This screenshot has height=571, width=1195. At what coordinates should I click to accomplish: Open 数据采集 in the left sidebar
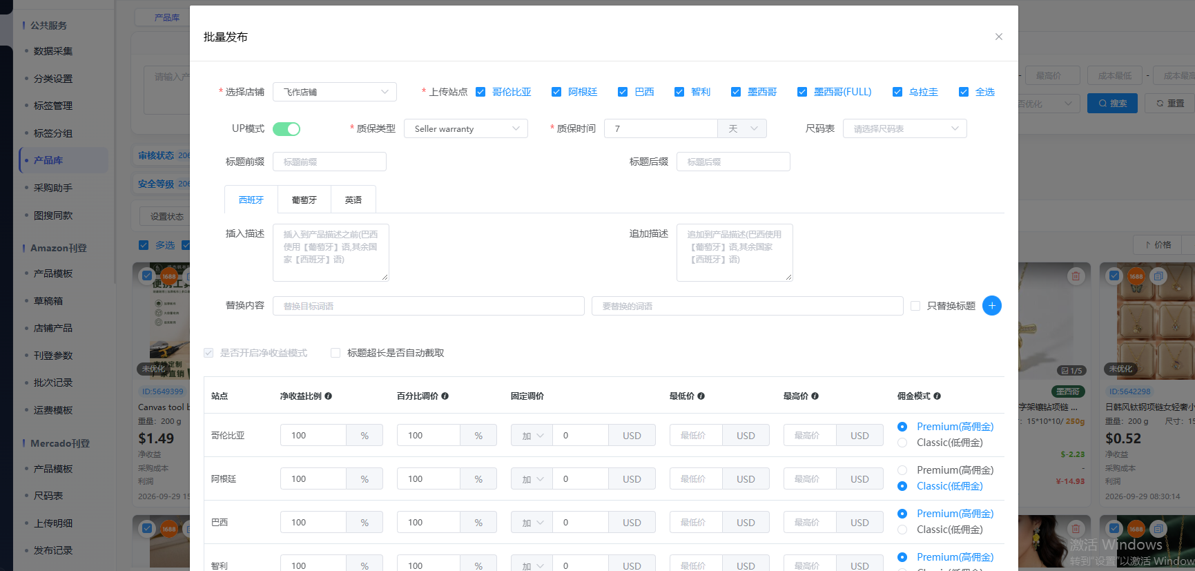click(53, 51)
